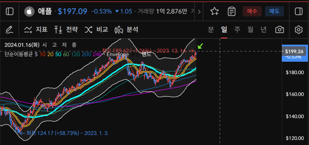
Task: Click the $120.00 price axis label
Action: (x=295, y=138)
